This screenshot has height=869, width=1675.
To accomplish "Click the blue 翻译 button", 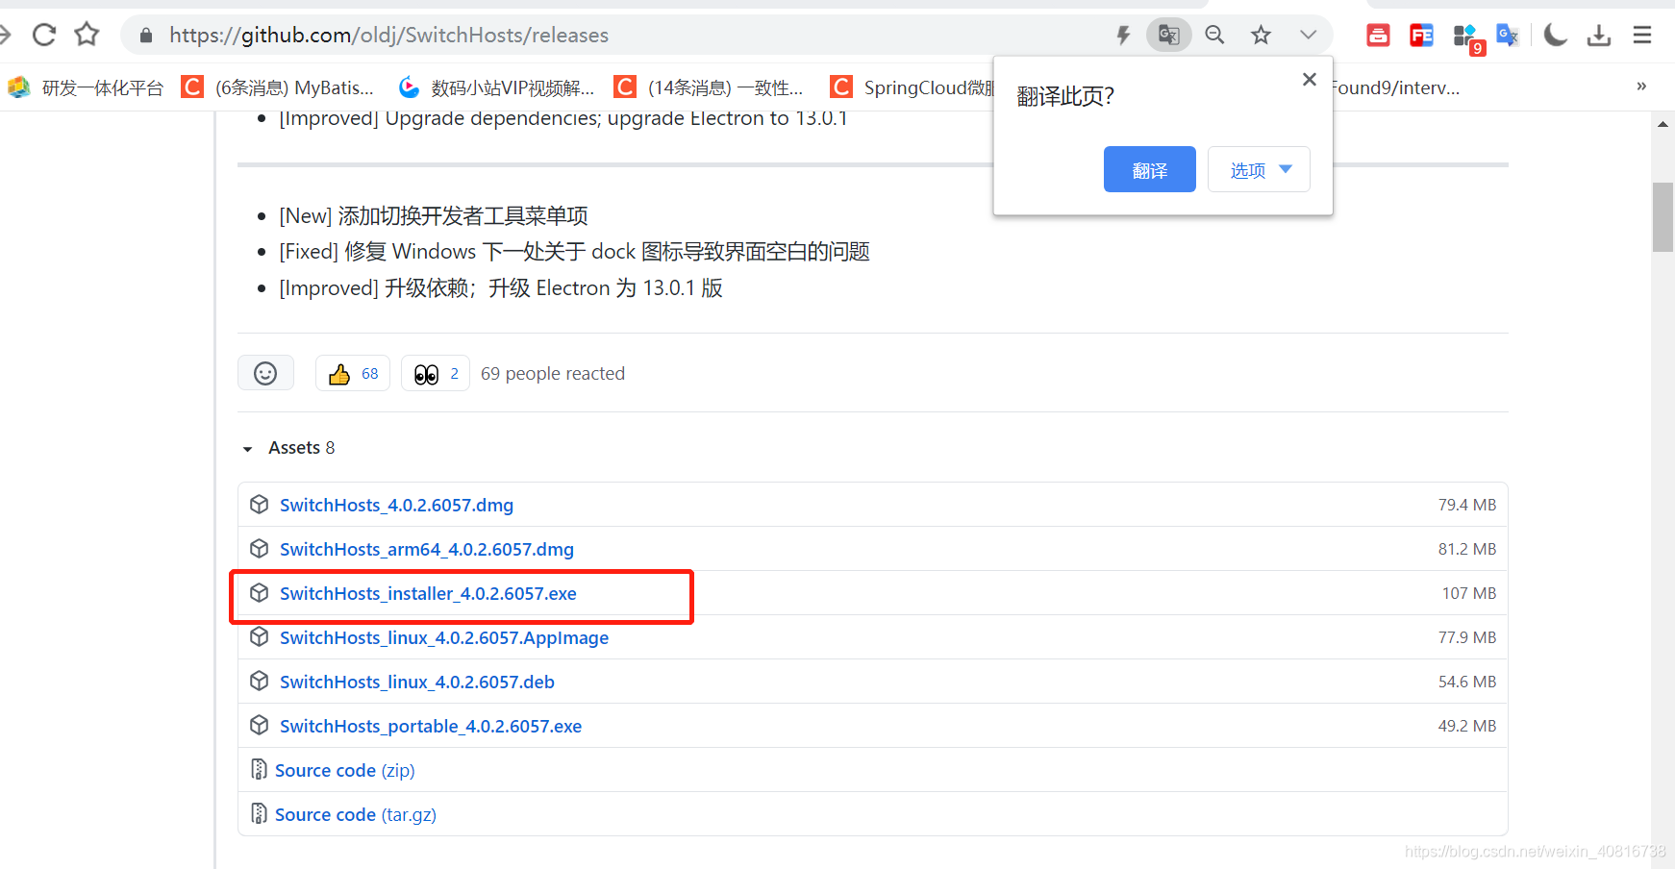I will pos(1150,169).
